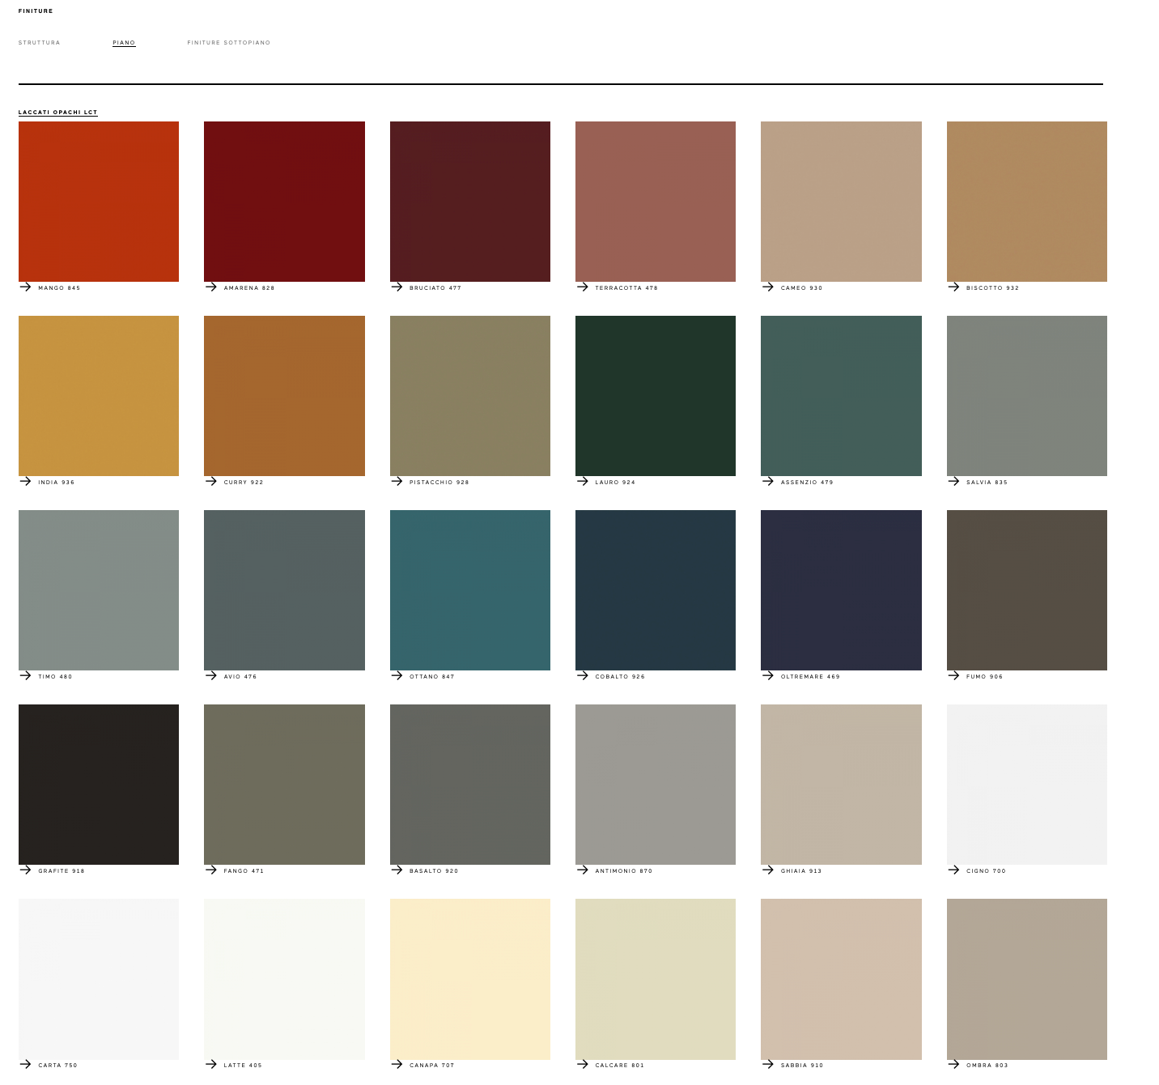Image resolution: width=1159 pixels, height=1085 pixels.
Task: Pick the Bruciato 477 dark burgundy swatch
Action: (x=469, y=202)
